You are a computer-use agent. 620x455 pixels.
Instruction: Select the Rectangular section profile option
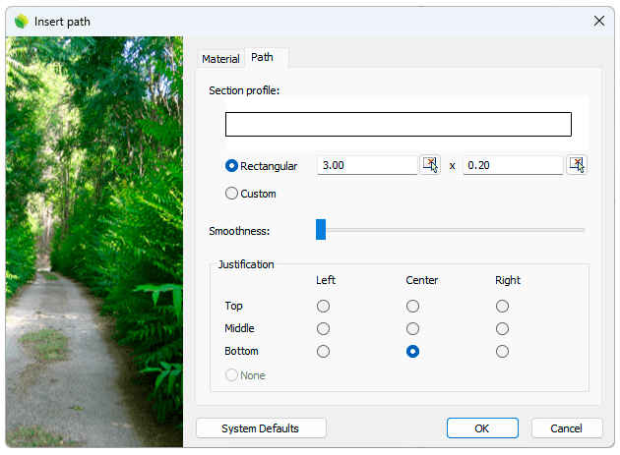(232, 166)
